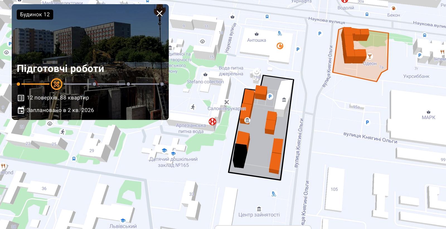Click the bus stop icon near building 29

coord(74,159)
